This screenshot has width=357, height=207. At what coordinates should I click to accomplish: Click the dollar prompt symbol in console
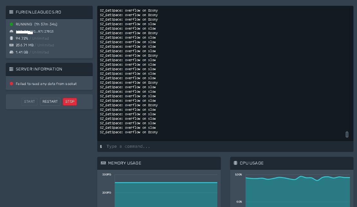click(101, 146)
